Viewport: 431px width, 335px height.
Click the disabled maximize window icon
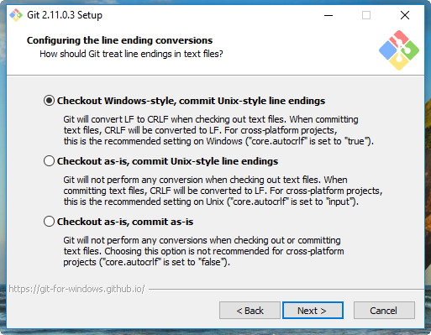pyautogui.click(x=366, y=15)
